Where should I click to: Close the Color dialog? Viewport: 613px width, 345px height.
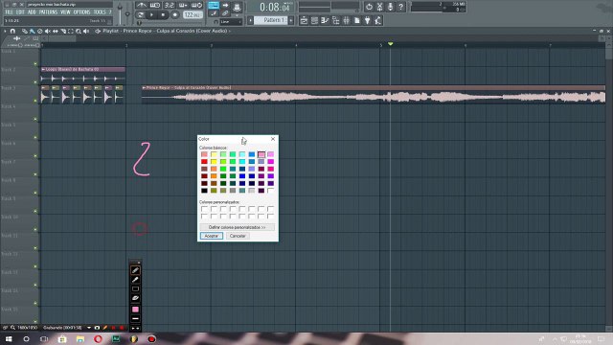coord(273,139)
